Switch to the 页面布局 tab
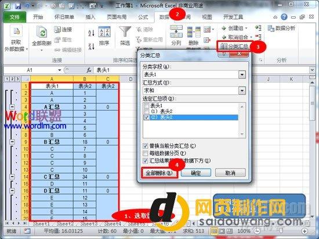This screenshot has height=239, width=319. point(117,17)
